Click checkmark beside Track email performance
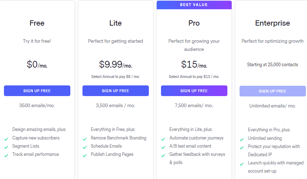This screenshot has height=179, width=307. click(x=6, y=156)
